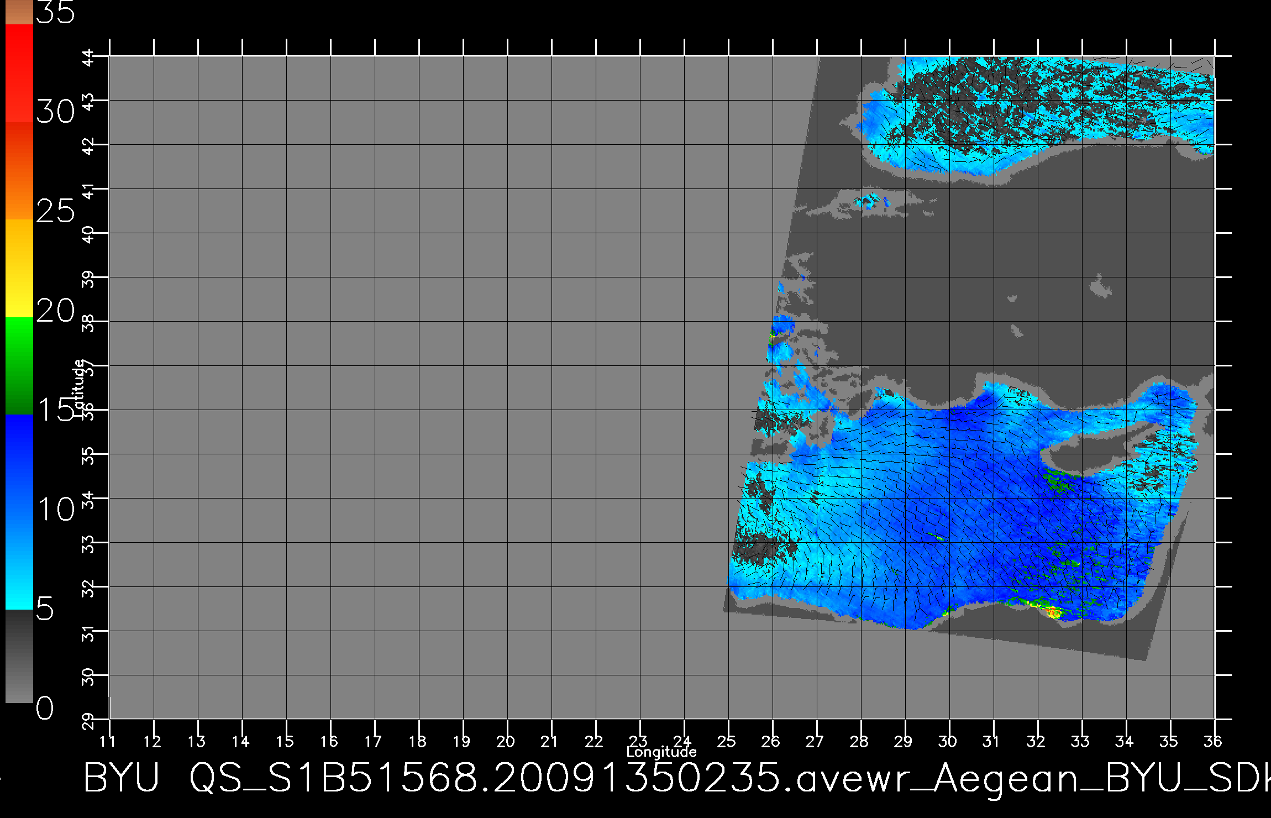Image resolution: width=1271 pixels, height=818 pixels.
Task: Click latitude tick label 34
Action: [x=88, y=500]
